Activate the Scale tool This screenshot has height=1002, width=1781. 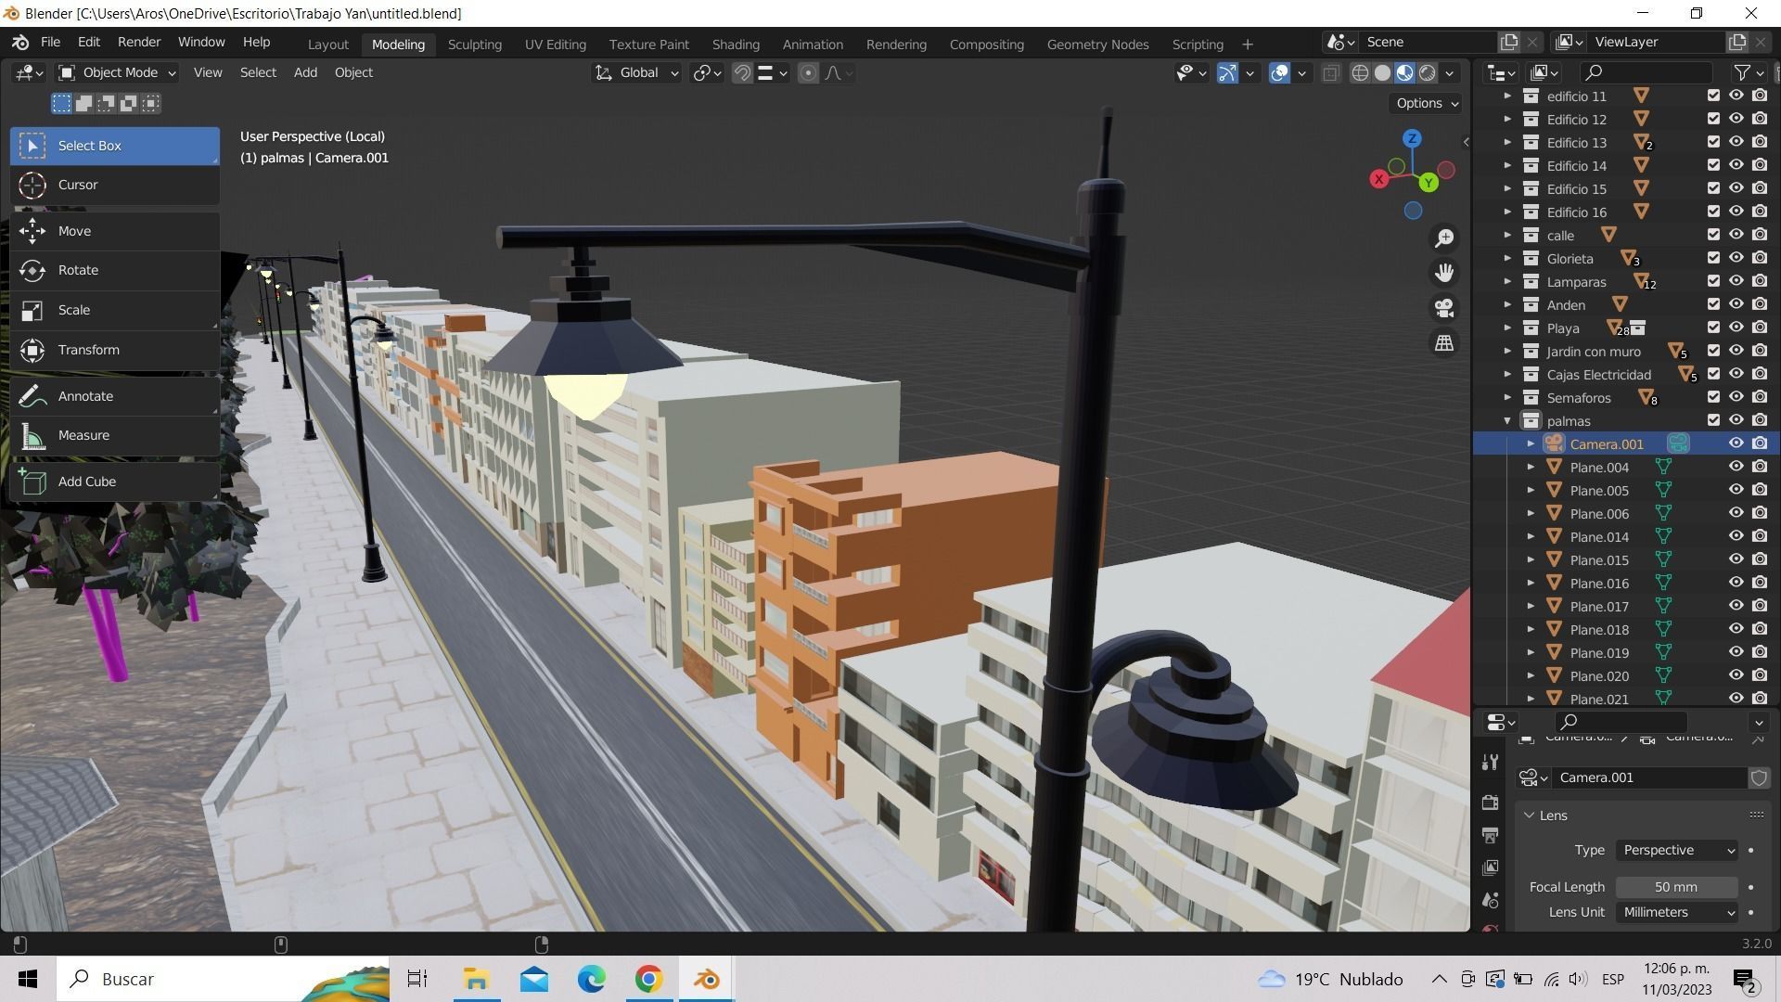(x=114, y=310)
